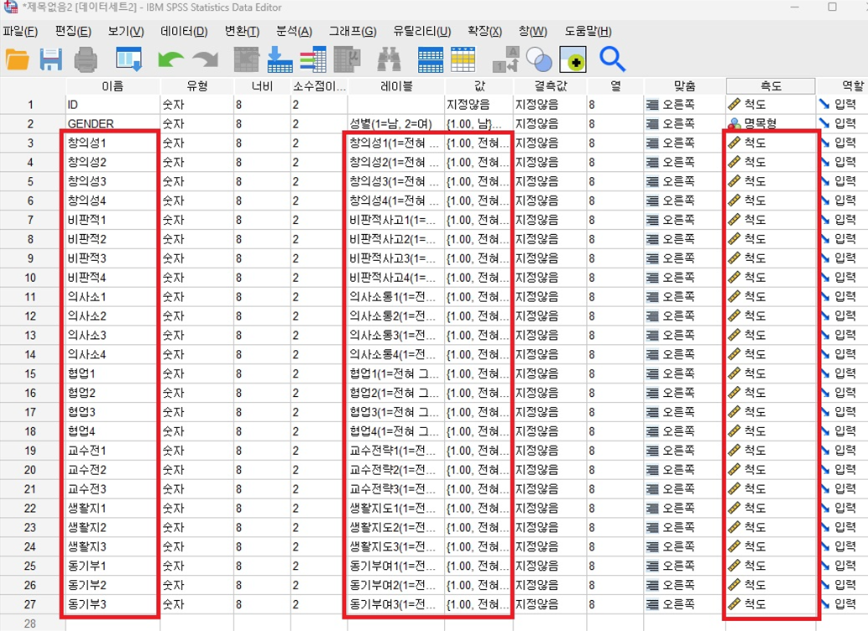Screen dimensions: 868x631
Task: Click ruler measure icon in ID row
Action: coord(734,104)
